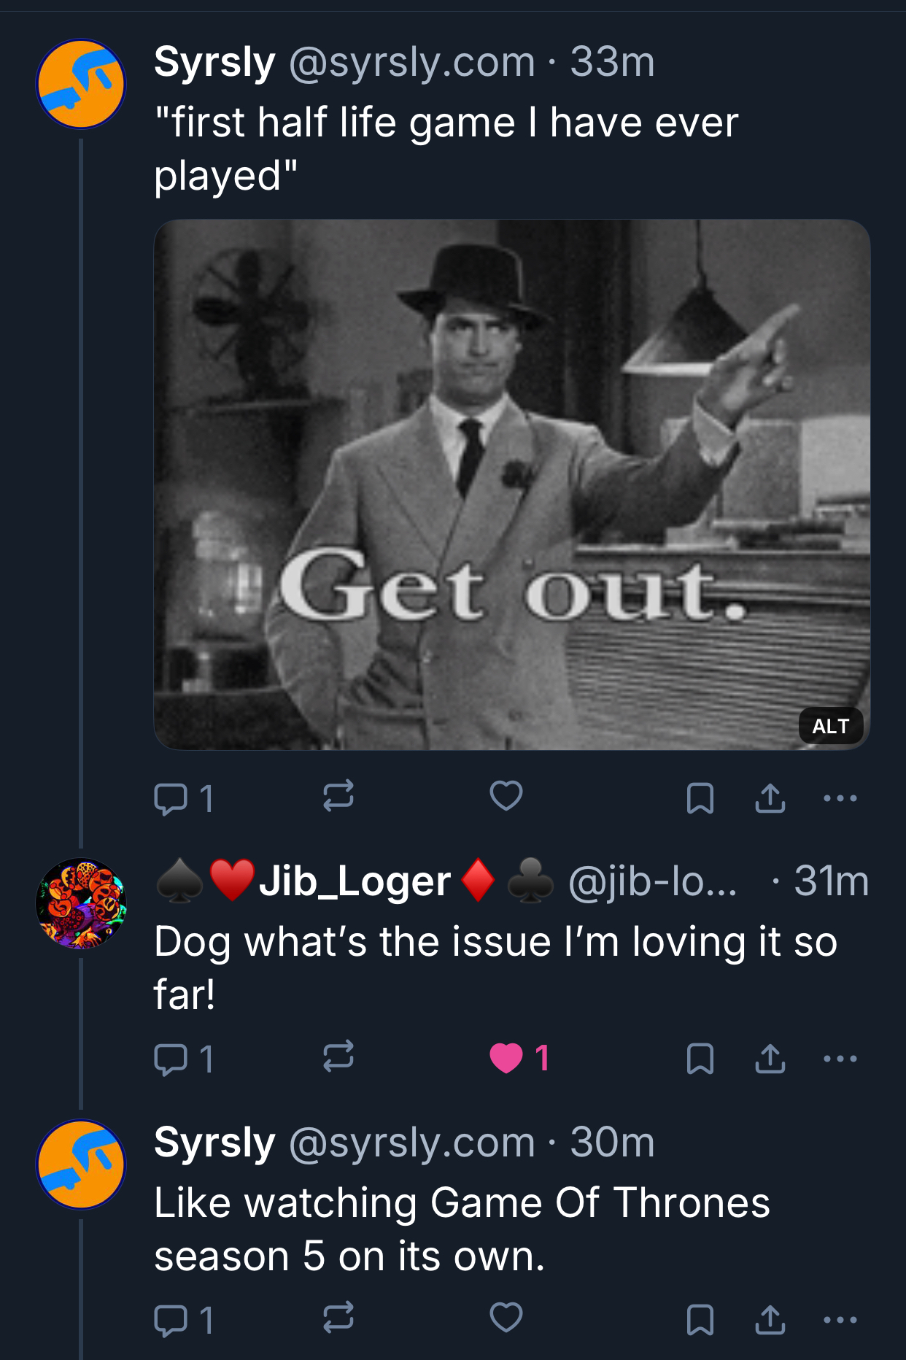This screenshot has height=1360, width=906.
Task: Play the "Get out." GIF image
Action: tap(511, 484)
